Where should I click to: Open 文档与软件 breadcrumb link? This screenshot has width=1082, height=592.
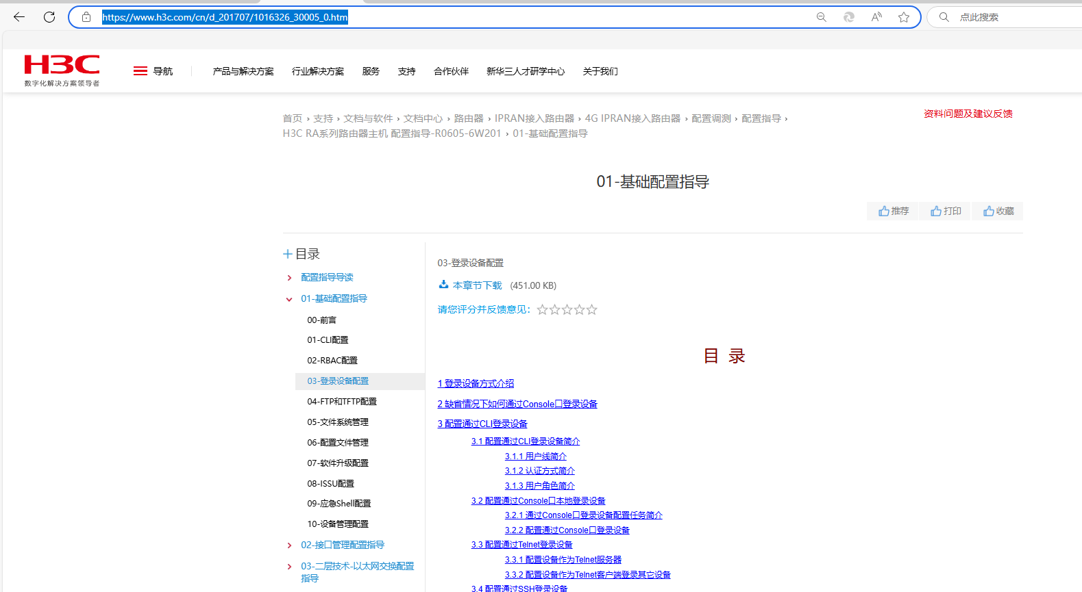tap(368, 118)
